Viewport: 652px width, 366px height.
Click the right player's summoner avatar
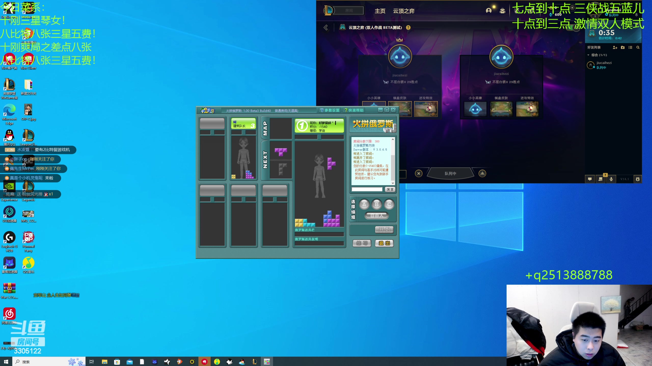[x=501, y=57]
